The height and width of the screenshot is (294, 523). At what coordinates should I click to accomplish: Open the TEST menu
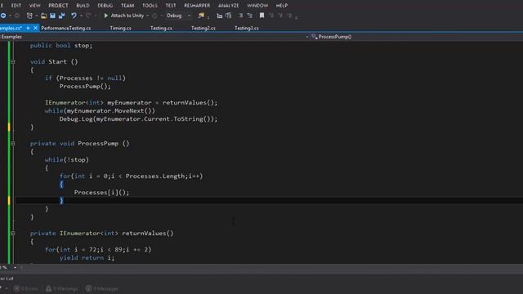pyautogui.click(x=171, y=6)
